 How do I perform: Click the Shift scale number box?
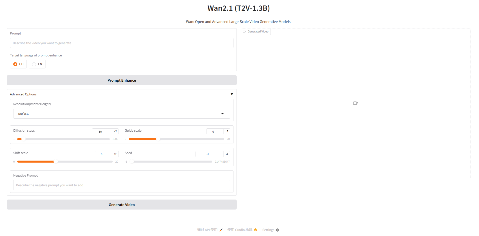(x=103, y=154)
